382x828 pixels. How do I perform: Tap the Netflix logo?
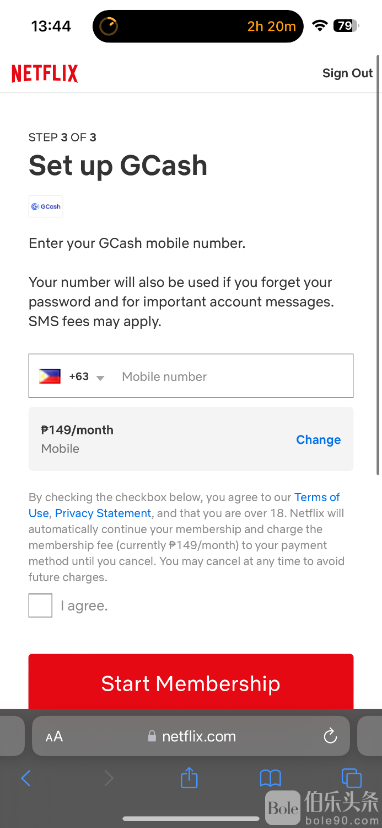point(45,73)
